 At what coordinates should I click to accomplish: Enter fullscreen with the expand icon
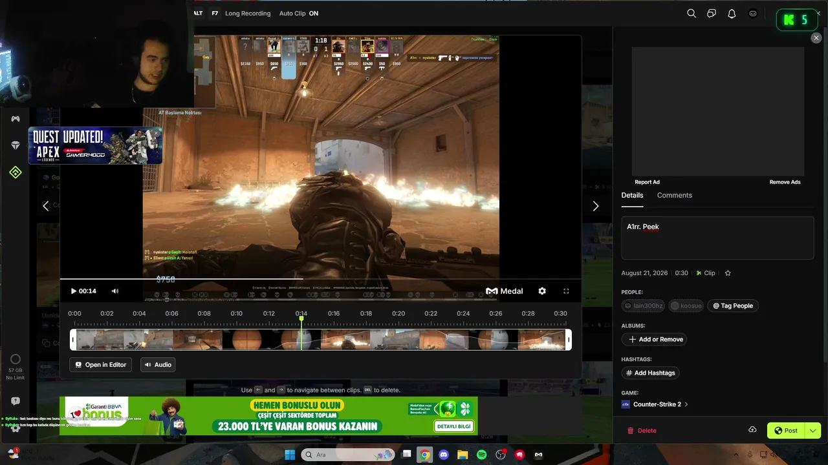click(x=566, y=291)
